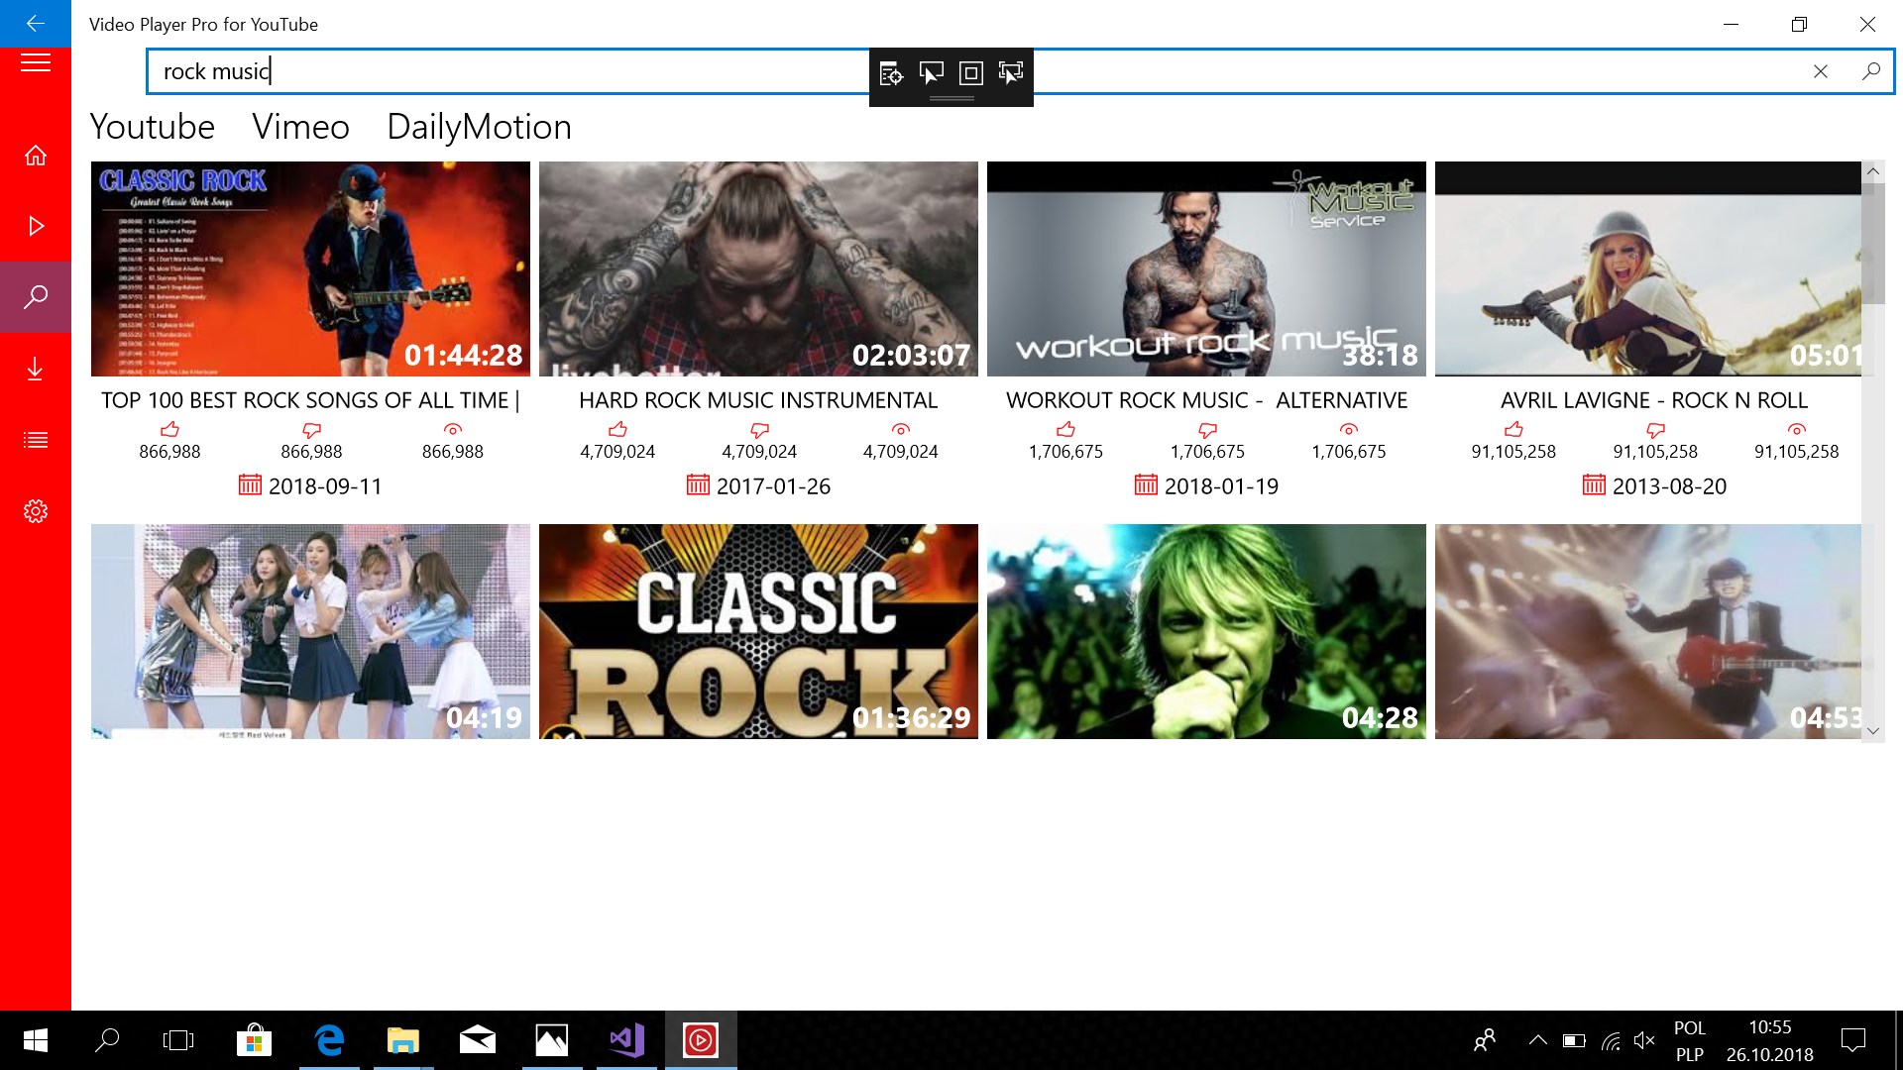Open the Classic Rock 01:44:28 thumbnail
1903x1070 pixels.
click(x=310, y=268)
